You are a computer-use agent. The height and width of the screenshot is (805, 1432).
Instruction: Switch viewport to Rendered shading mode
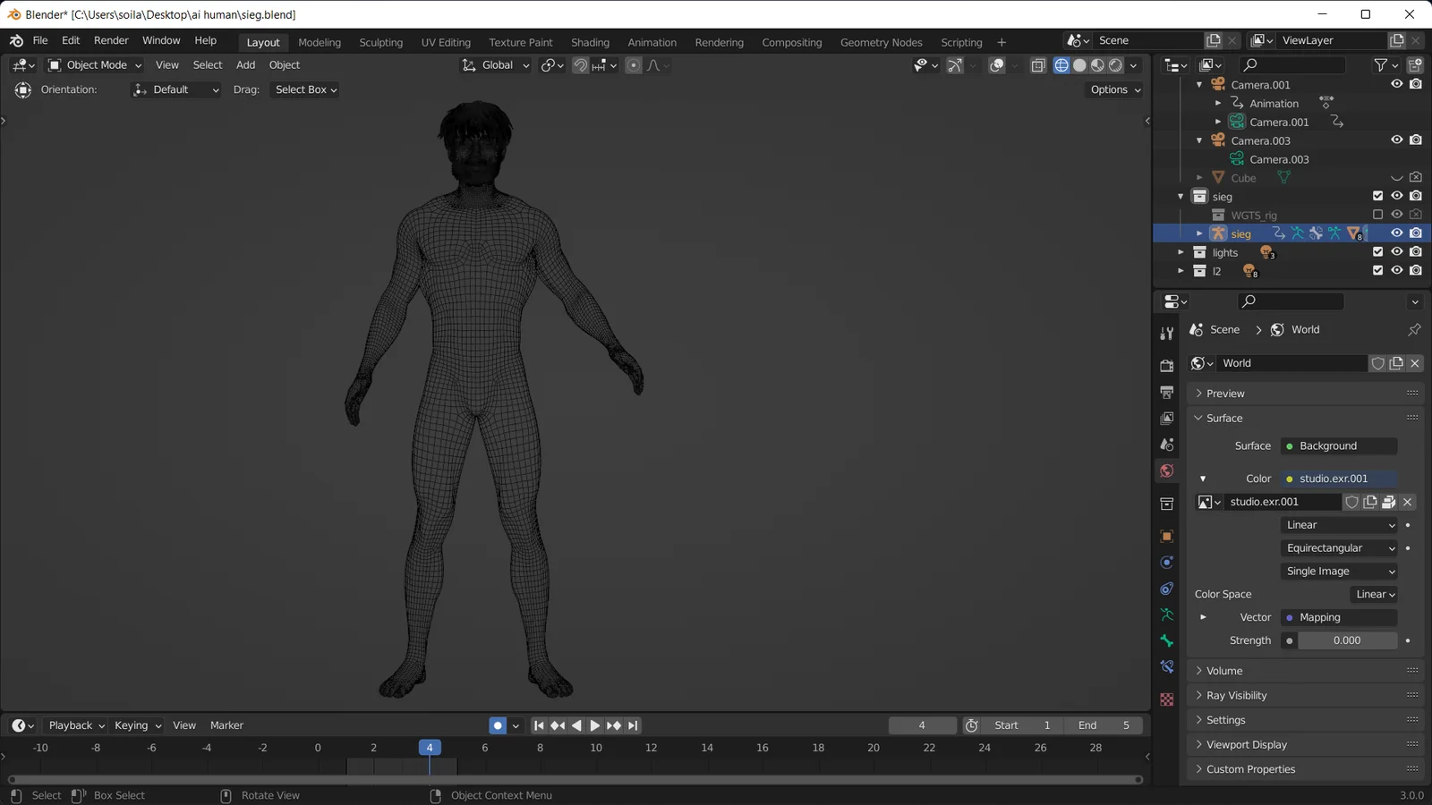(x=1115, y=64)
